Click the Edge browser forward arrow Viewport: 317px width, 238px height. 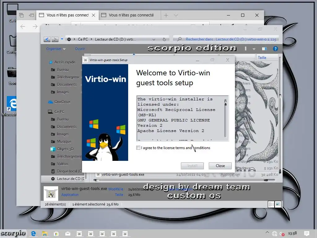35,27
